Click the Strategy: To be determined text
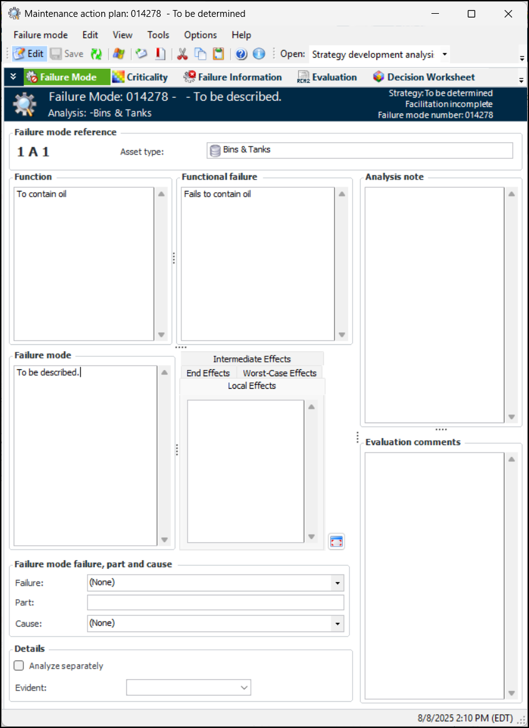Viewport: 529px width, 728px height. (x=440, y=93)
